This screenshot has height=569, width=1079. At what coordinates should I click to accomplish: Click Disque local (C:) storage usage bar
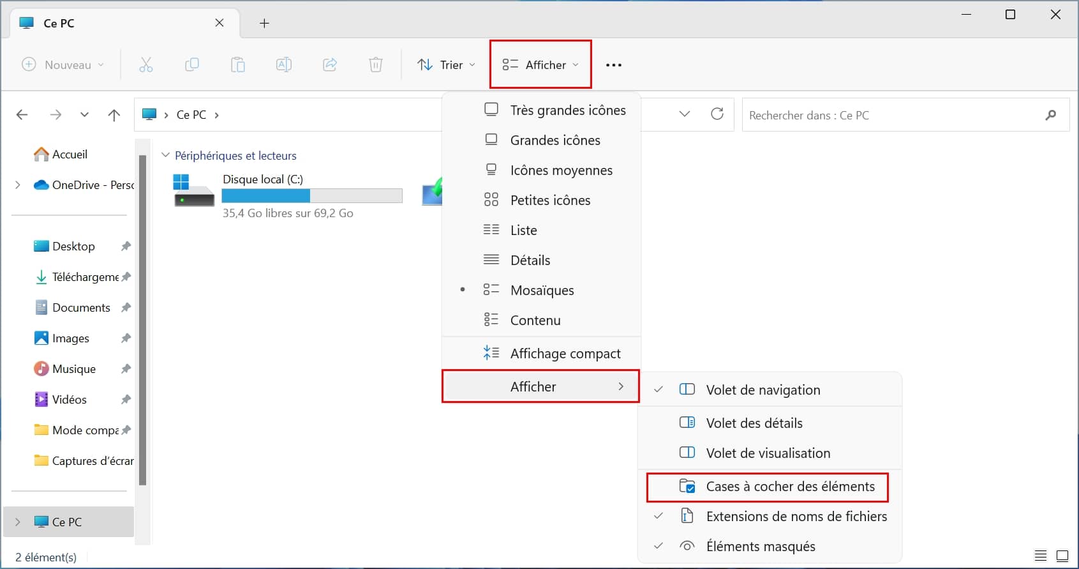[x=312, y=195]
